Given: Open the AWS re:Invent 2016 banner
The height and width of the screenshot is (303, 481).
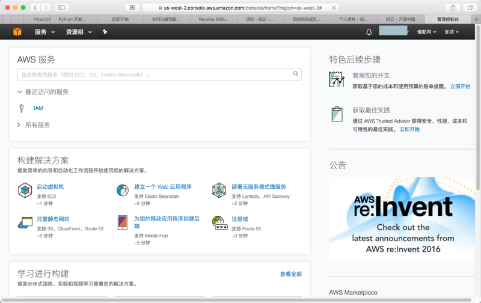Looking at the screenshot, I should pos(402,219).
